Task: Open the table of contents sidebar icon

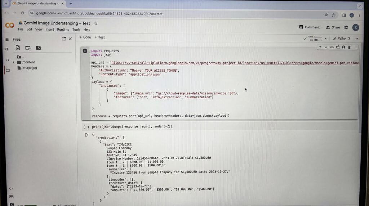Action: point(7,39)
